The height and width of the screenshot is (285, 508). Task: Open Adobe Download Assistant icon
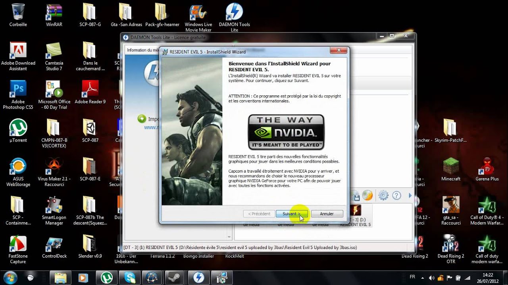click(18, 57)
